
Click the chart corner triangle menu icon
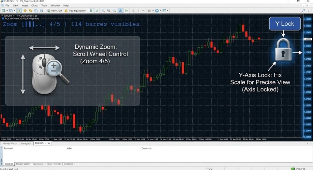pyautogui.click(x=2, y=16)
